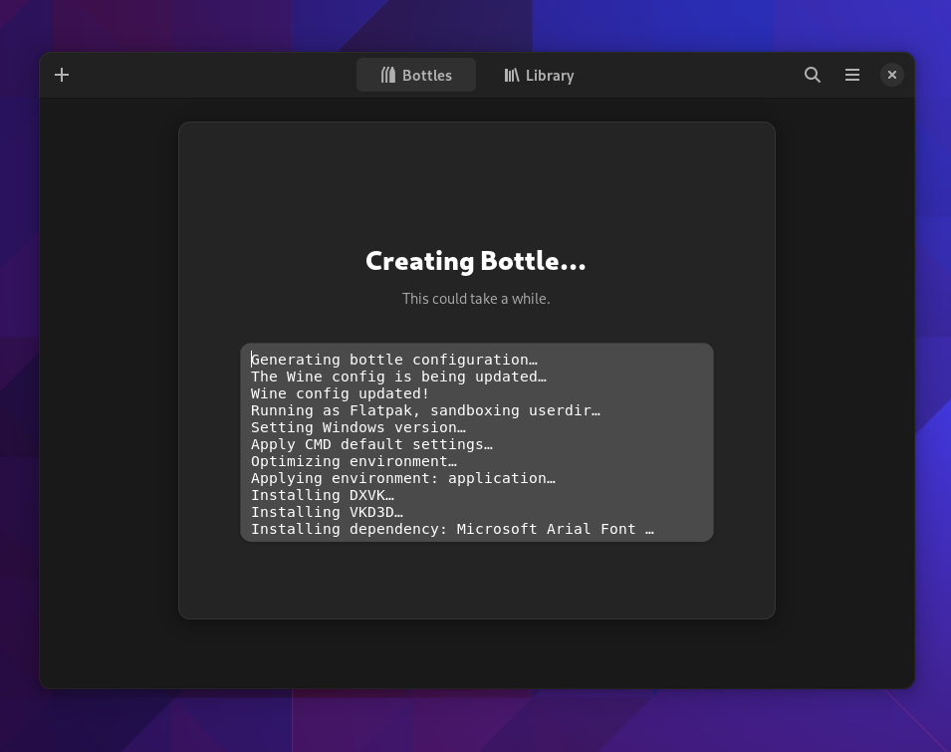Switch to the Library view
This screenshot has height=752, width=951.
539,75
